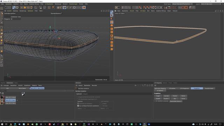Open the 'Modus' menu in the Attribute manager
The width and height of the screenshot is (224, 126).
coord(80,85)
